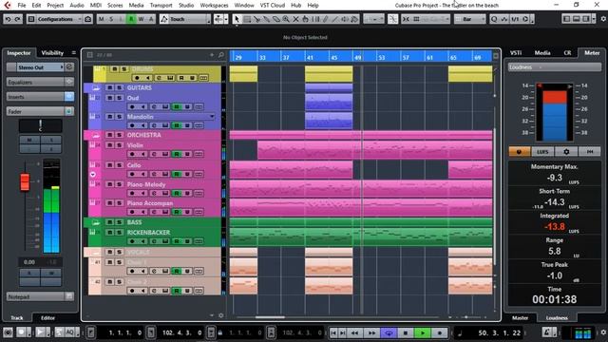Screen dimensions: 608x342
Task: Expand the Equalizers inspector section
Action: pyautogui.click(x=40, y=82)
